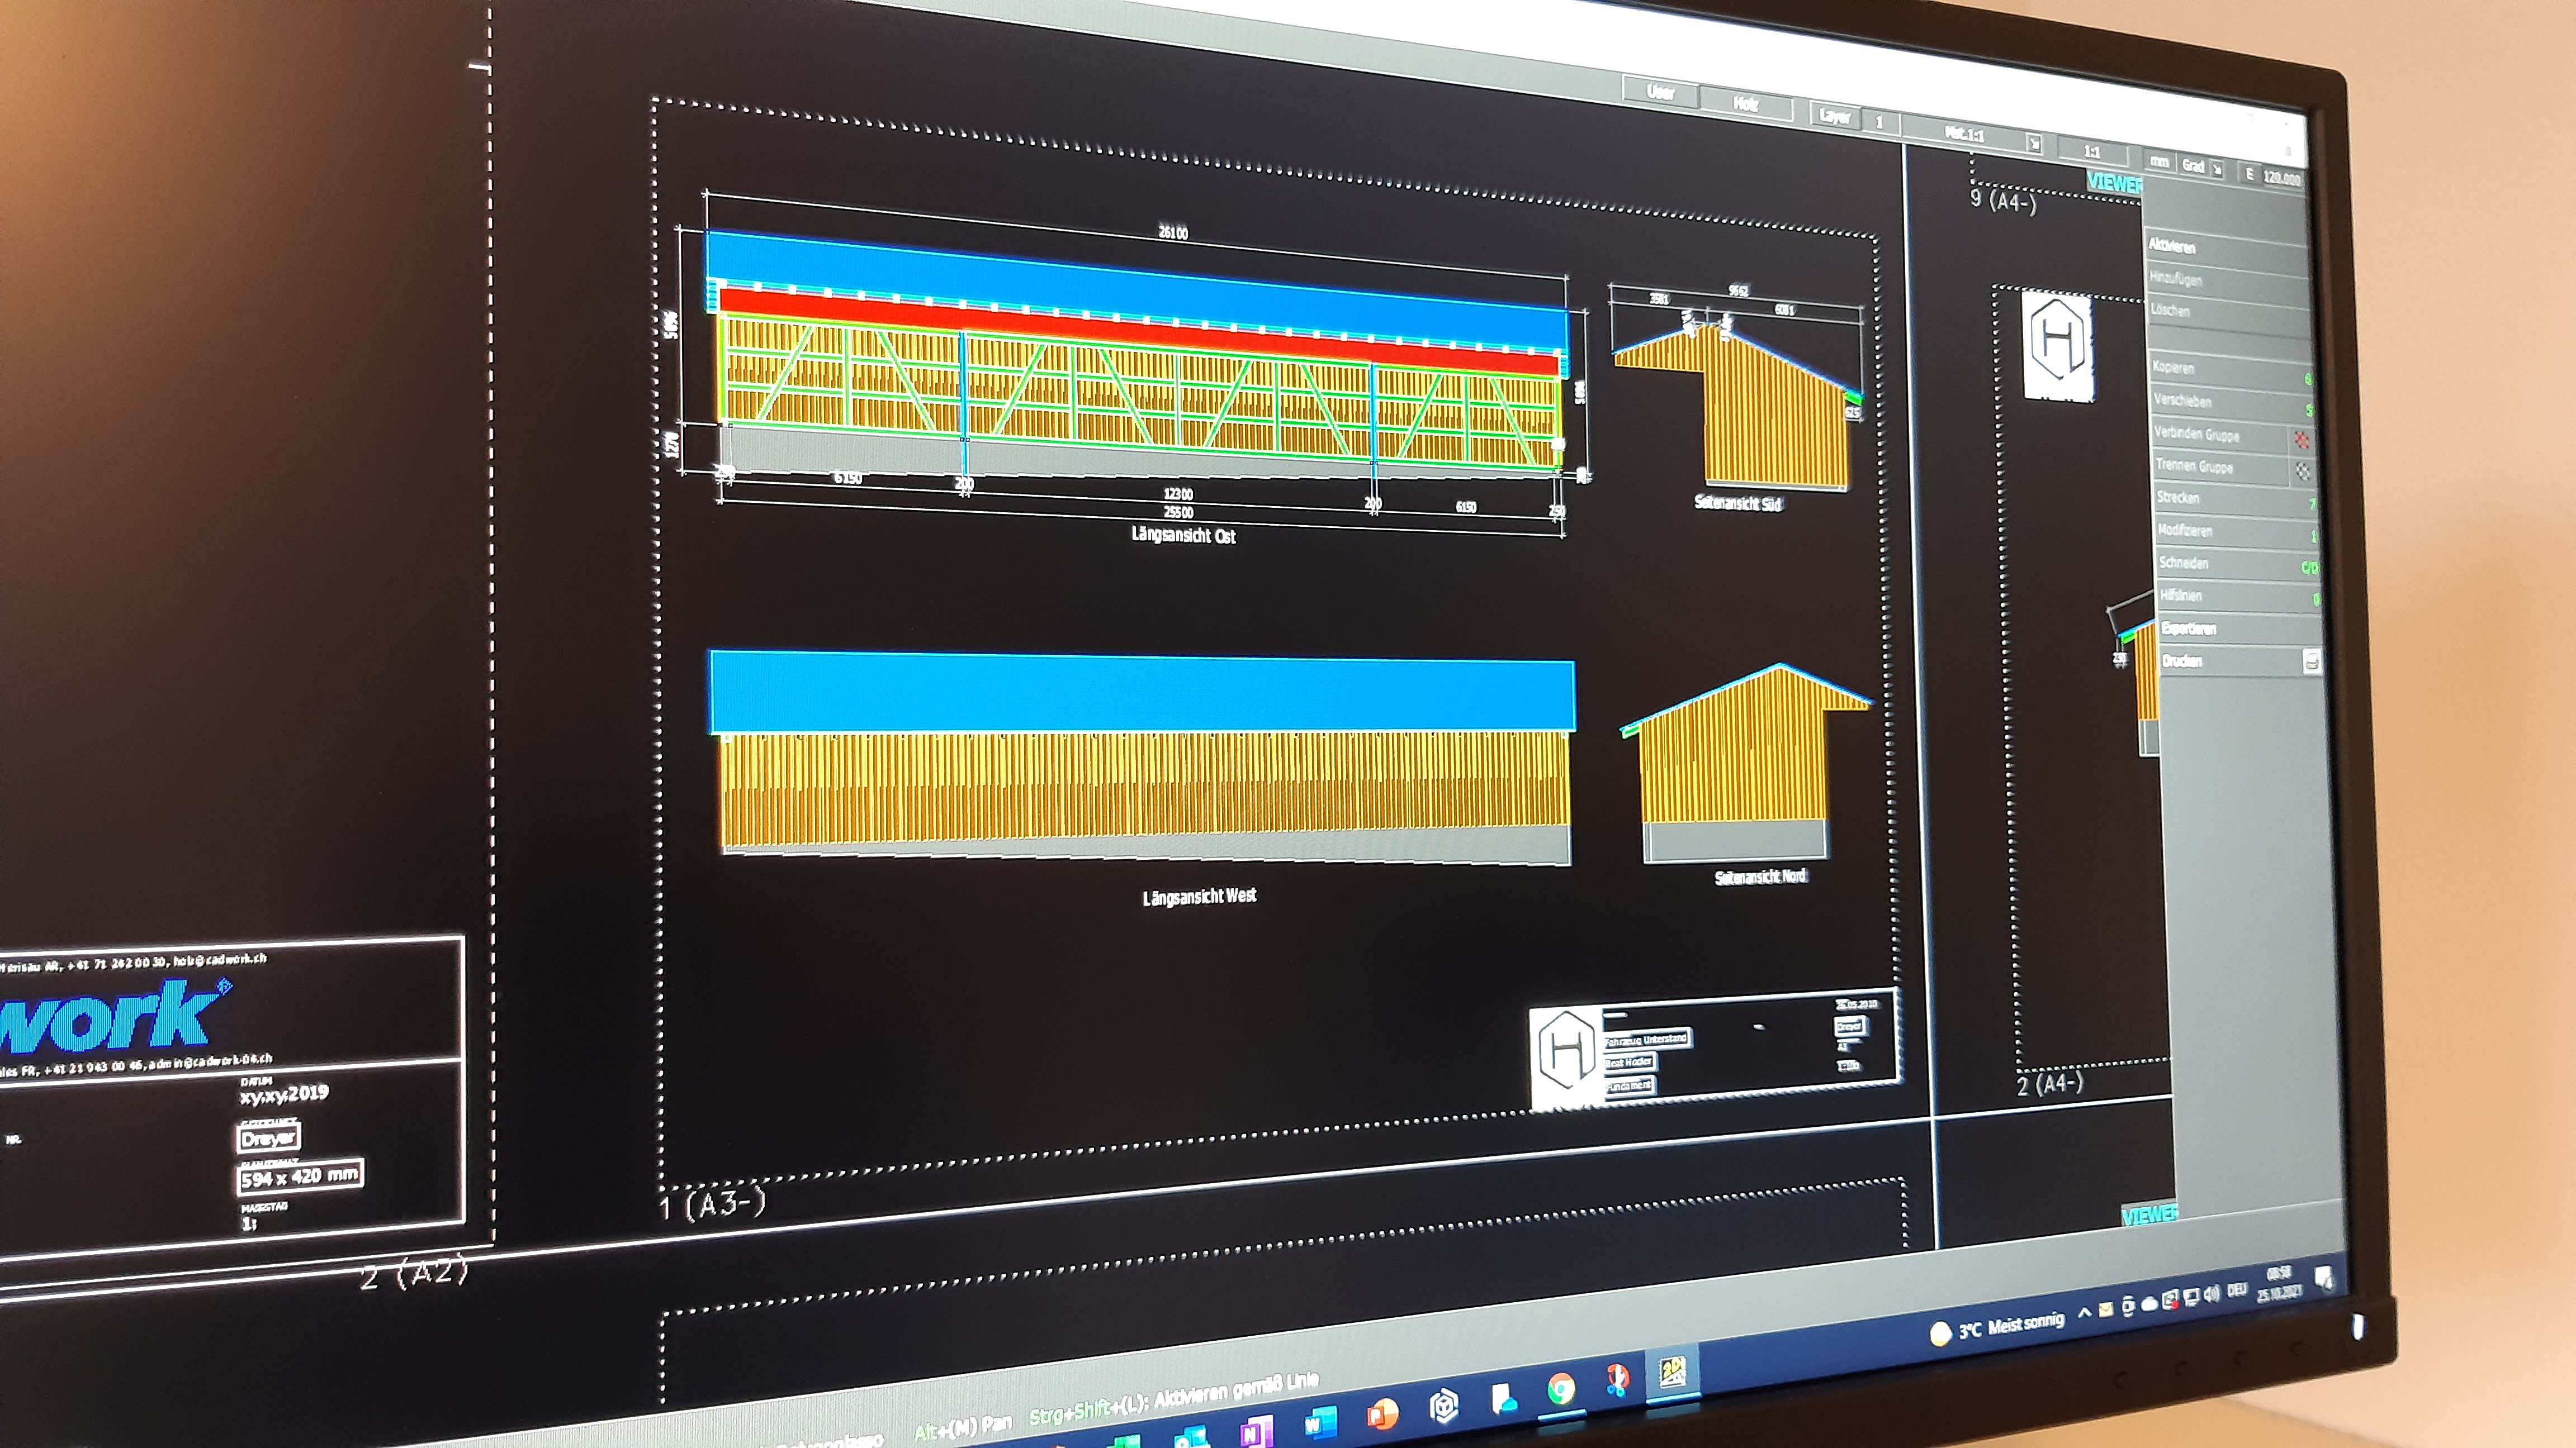Click the volume icon in system tray
The width and height of the screenshot is (2576, 1448).
(2212, 1294)
